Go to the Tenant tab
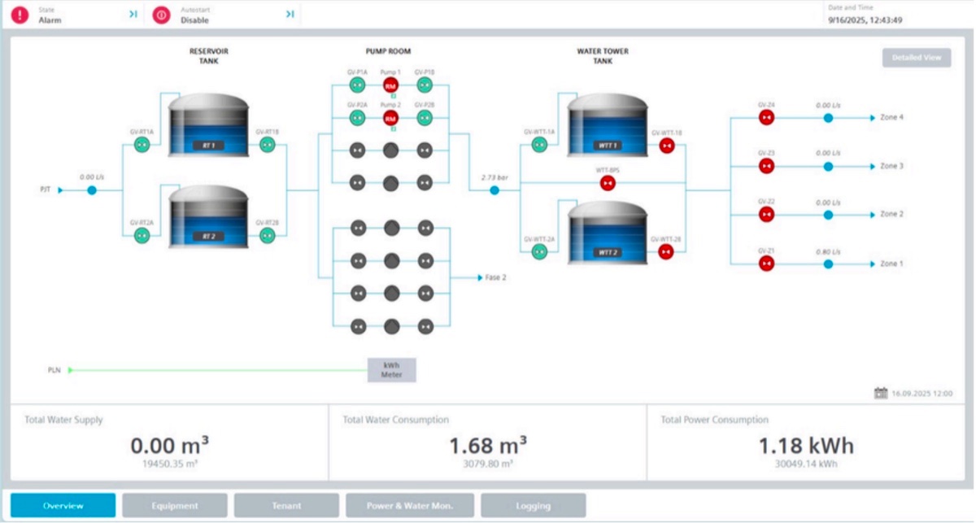Screen dimensions: 976x523 click(x=286, y=505)
